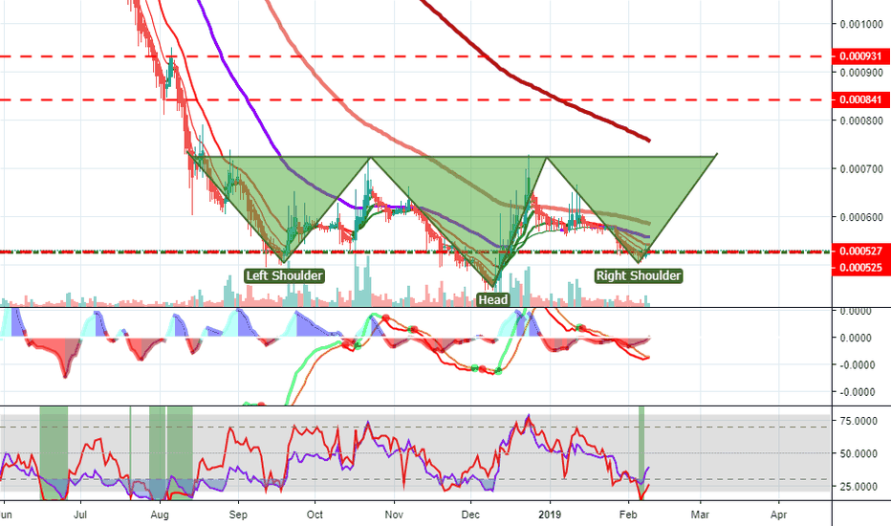The image size is (891, 526).
Task: Click the Nov date label
Action: click(394, 515)
